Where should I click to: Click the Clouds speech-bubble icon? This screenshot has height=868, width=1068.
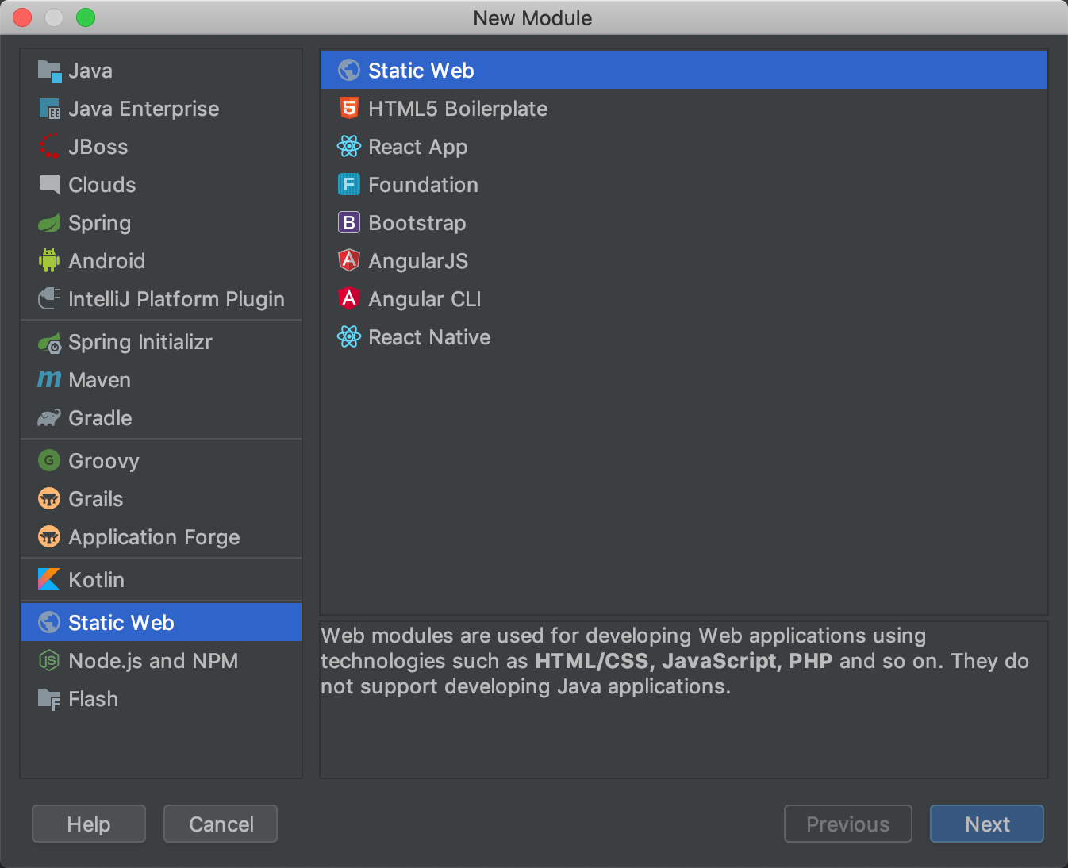point(49,185)
